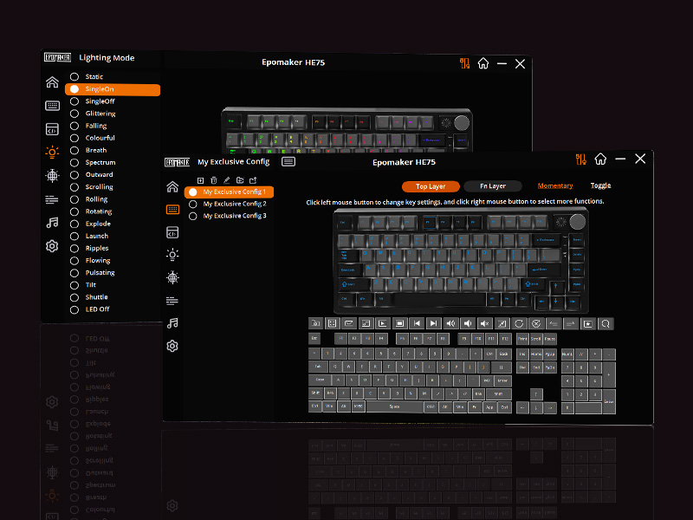This screenshot has width=693, height=520.
Task: Open backlight settings via the bulb icon
Action: point(172,255)
